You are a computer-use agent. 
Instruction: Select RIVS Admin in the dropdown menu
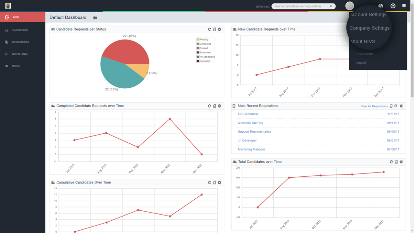(x=365, y=54)
